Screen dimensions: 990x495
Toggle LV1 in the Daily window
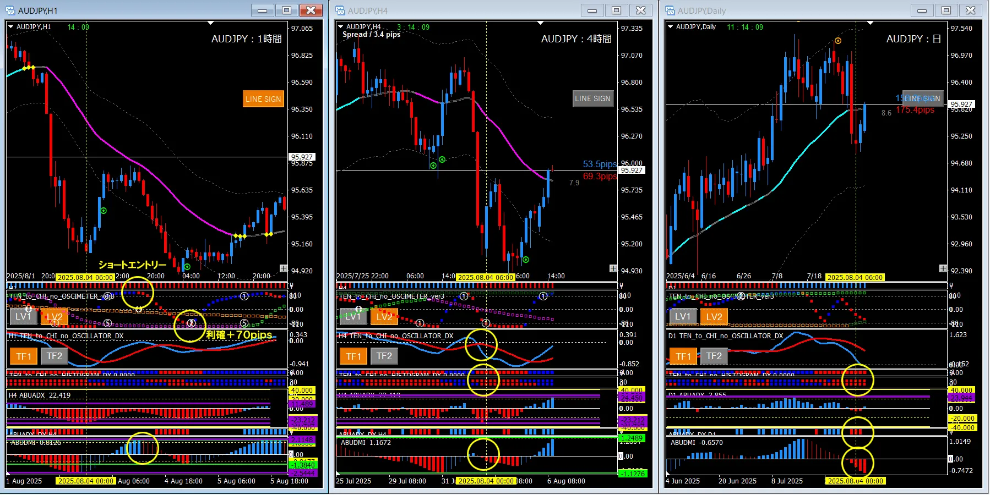click(x=683, y=316)
